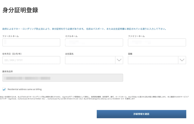This screenshot has width=194, height=124.
Task: Select the 身分証明登録 heading text
Action: point(20,10)
